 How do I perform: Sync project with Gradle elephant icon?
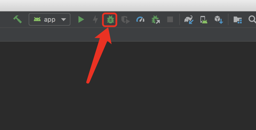point(189,20)
